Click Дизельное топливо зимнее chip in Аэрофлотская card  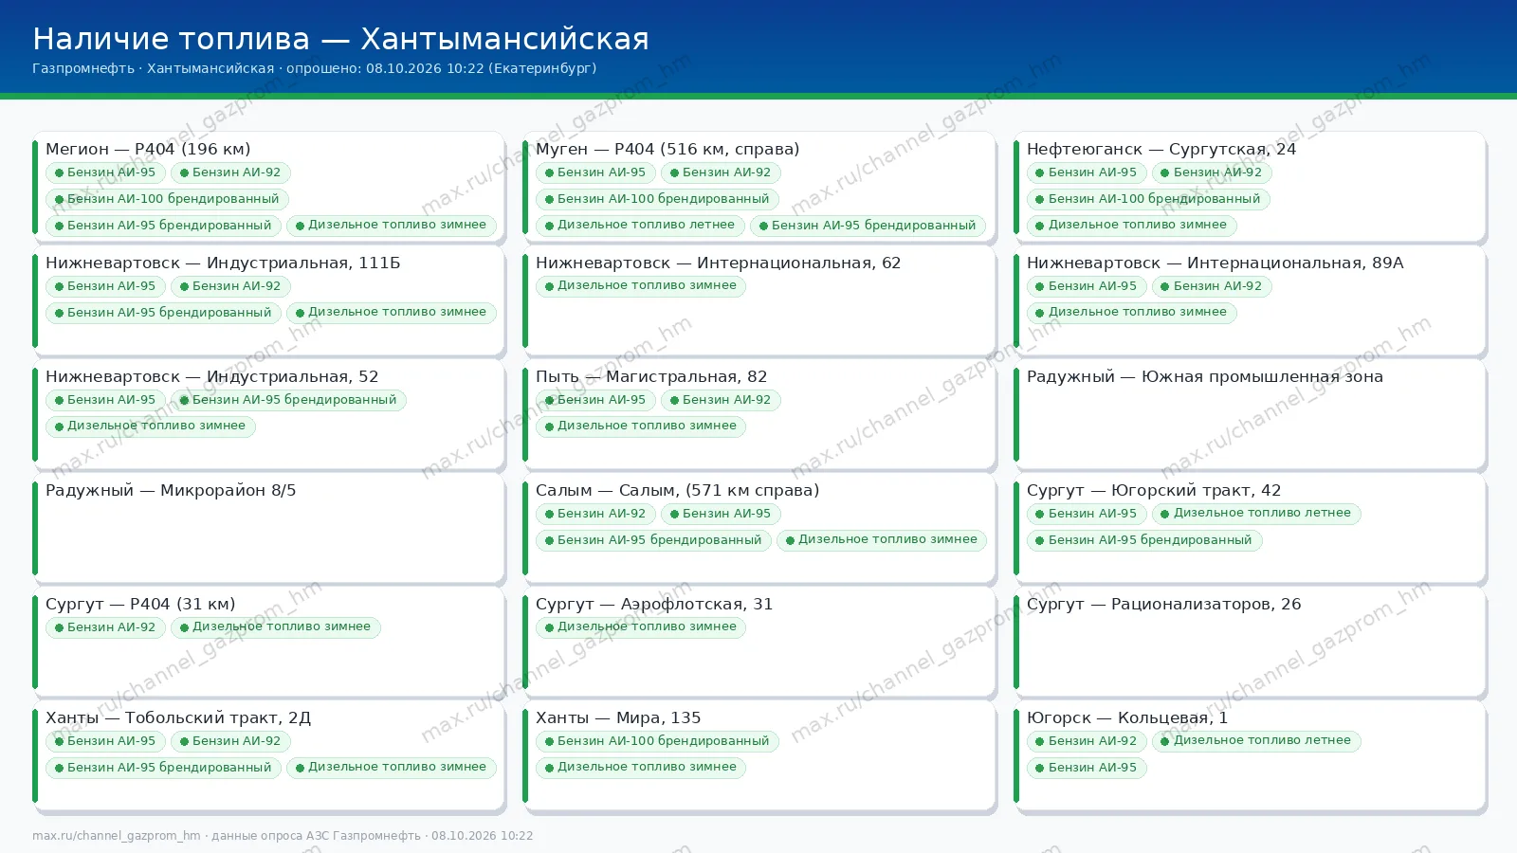pos(641,627)
